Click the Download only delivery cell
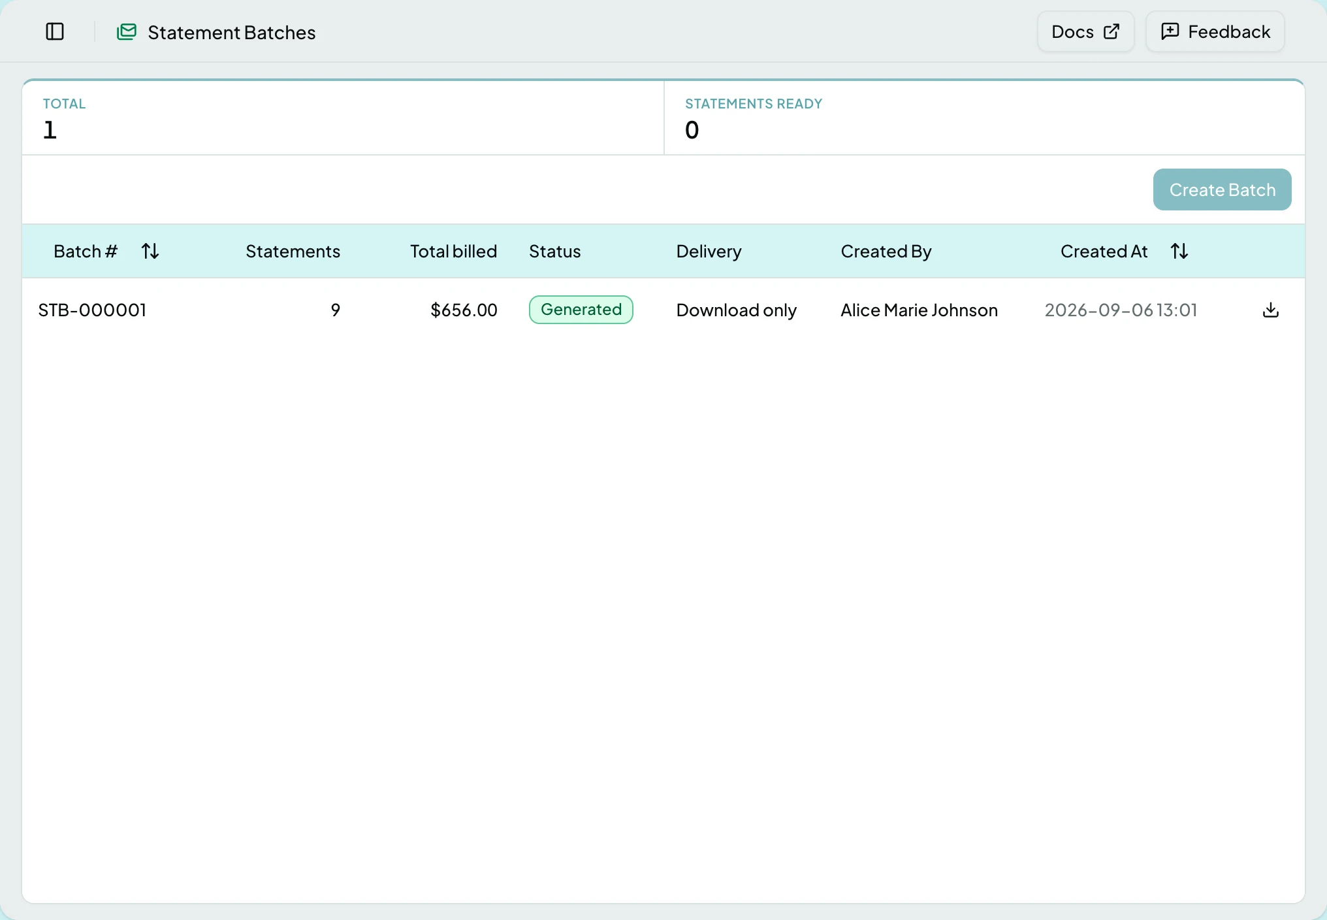Viewport: 1327px width, 920px height. 737,310
